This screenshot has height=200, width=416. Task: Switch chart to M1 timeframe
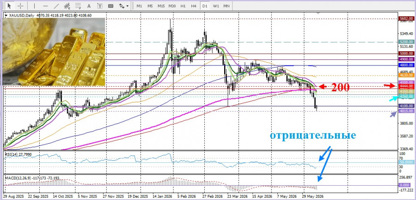139,6
